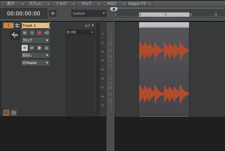Solo Track 1

(x=32, y=33)
